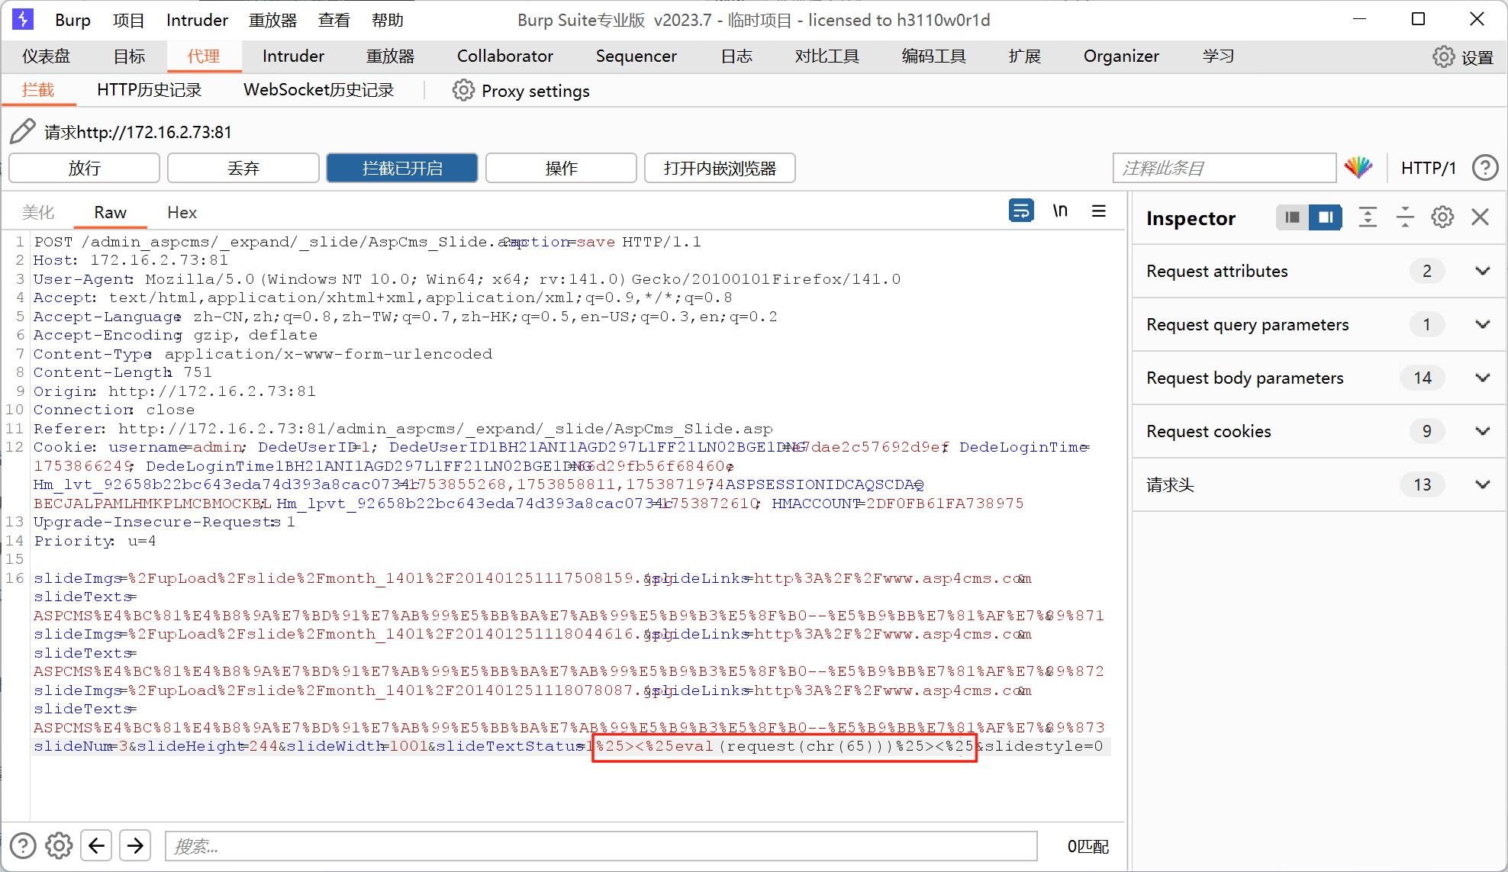
Task: Switch to Intruder tool tab
Action: click(x=293, y=56)
